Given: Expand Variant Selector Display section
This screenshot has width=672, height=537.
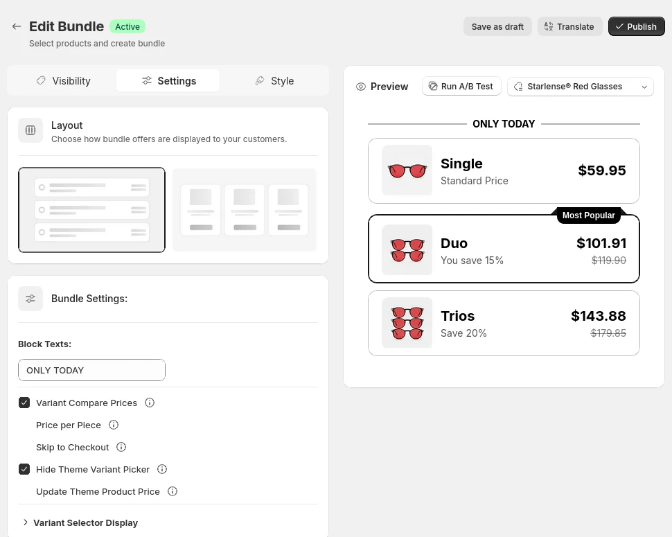Looking at the screenshot, I should pyautogui.click(x=81, y=523).
